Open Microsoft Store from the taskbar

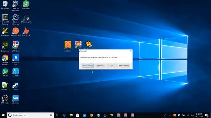point(78,115)
